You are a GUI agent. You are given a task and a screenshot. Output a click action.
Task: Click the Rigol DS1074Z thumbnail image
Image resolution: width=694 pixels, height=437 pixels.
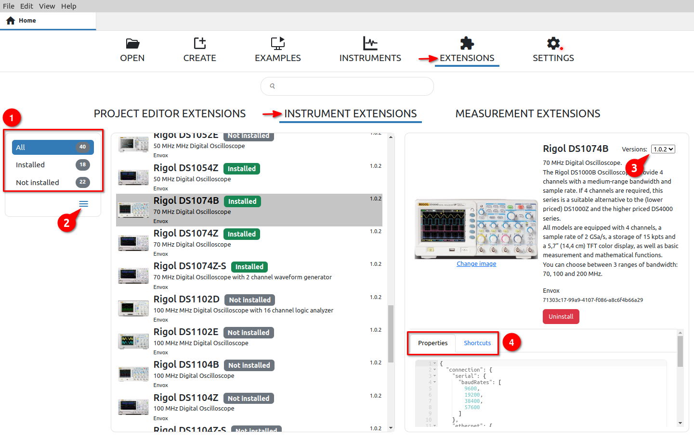(133, 242)
